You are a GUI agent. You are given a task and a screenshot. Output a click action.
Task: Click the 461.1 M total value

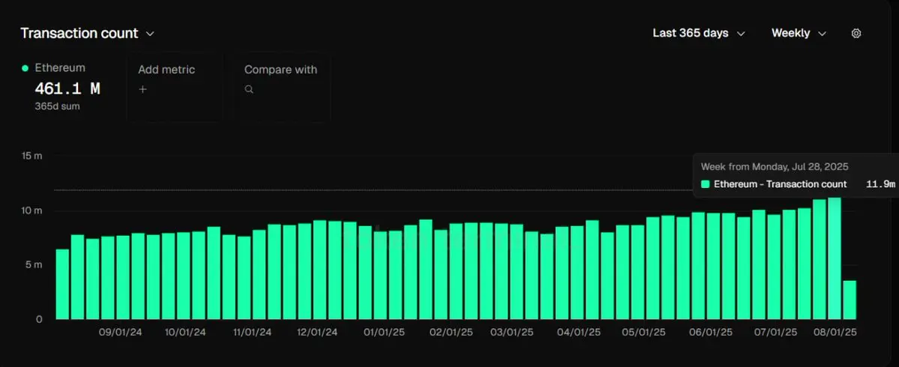pos(67,88)
